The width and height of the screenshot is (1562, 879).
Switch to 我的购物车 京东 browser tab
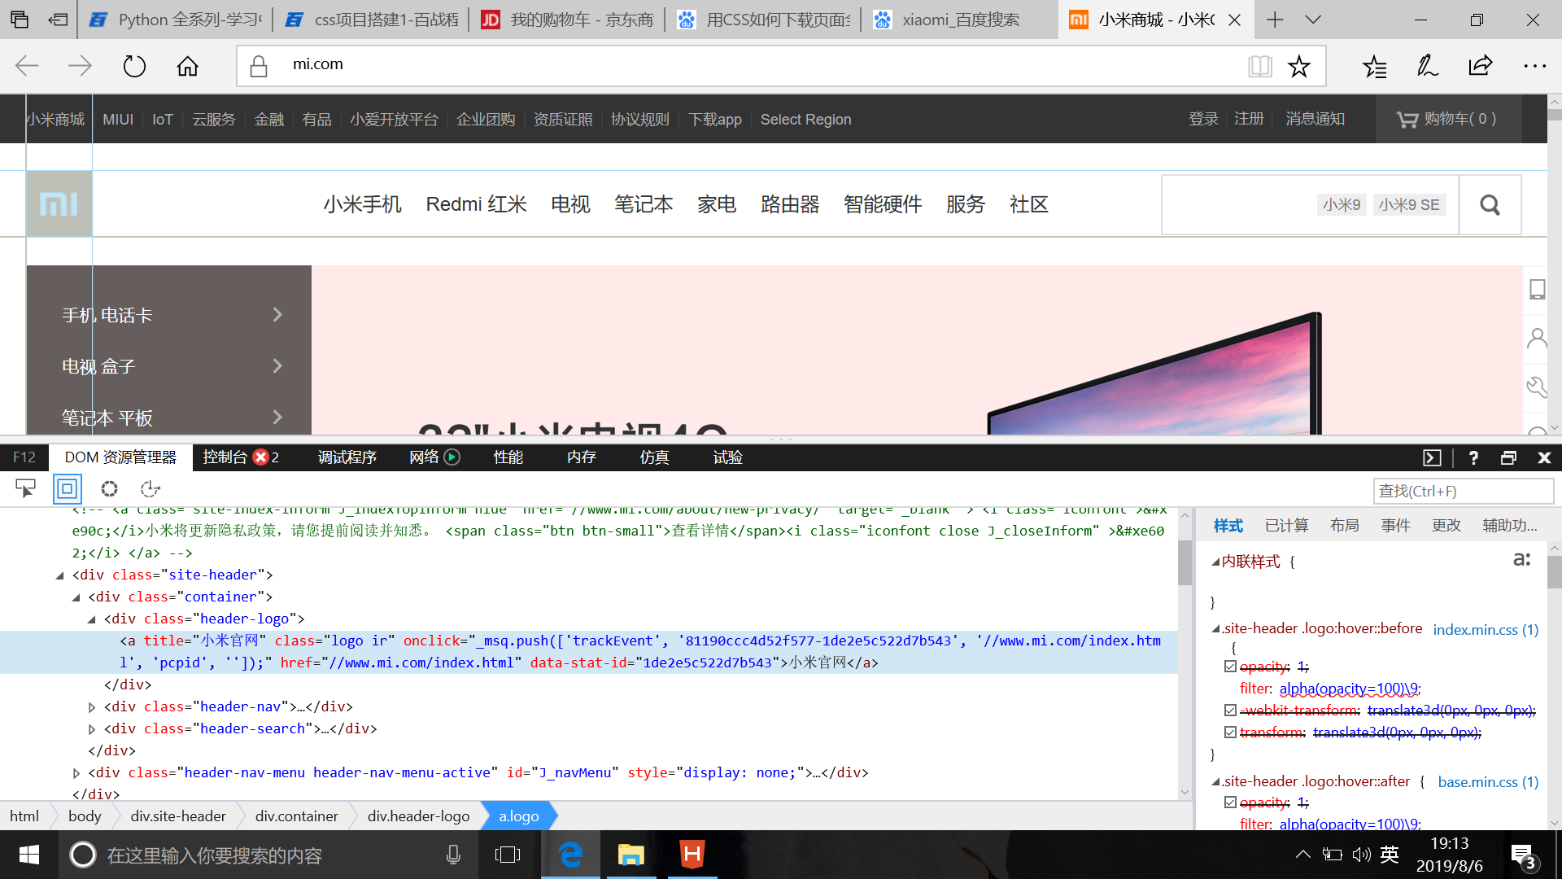tap(567, 20)
